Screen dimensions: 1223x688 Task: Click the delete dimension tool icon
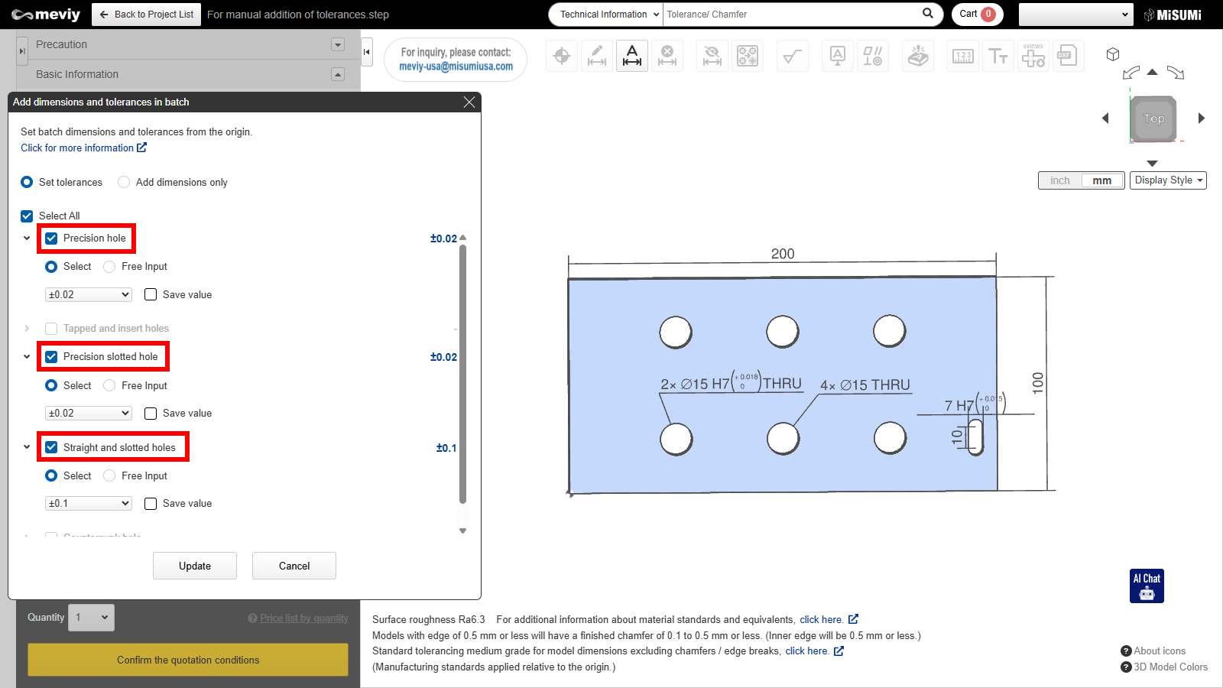(667, 56)
